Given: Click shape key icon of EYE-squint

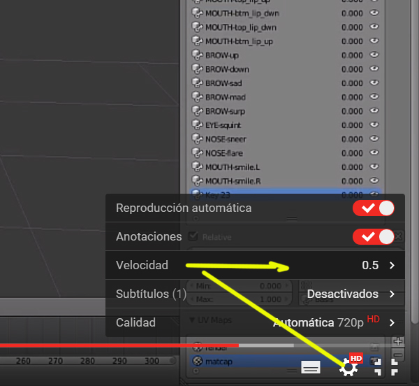Looking at the screenshot, I should [197, 124].
